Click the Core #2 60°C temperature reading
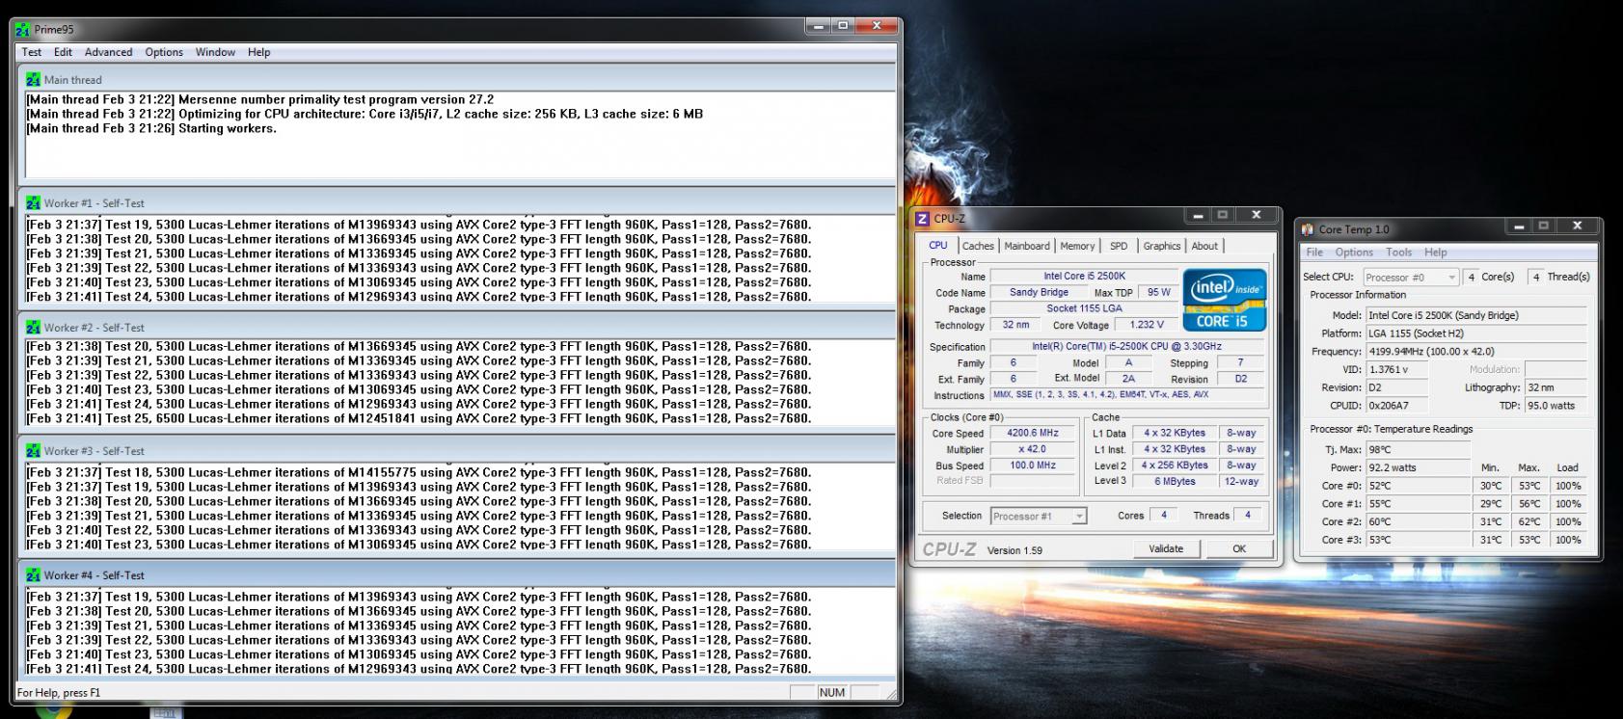 coord(1418,522)
